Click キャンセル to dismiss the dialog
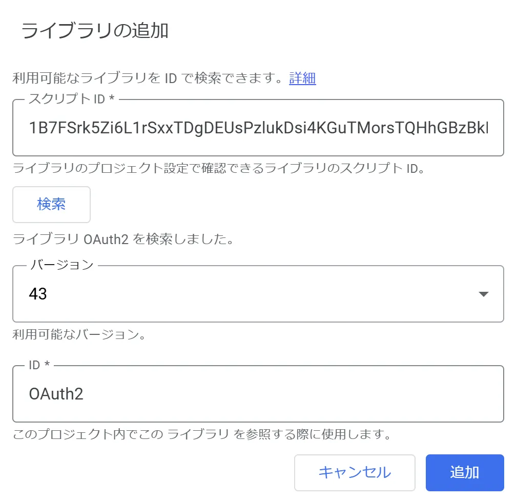Viewport: 517px width, 500px height. (x=355, y=472)
